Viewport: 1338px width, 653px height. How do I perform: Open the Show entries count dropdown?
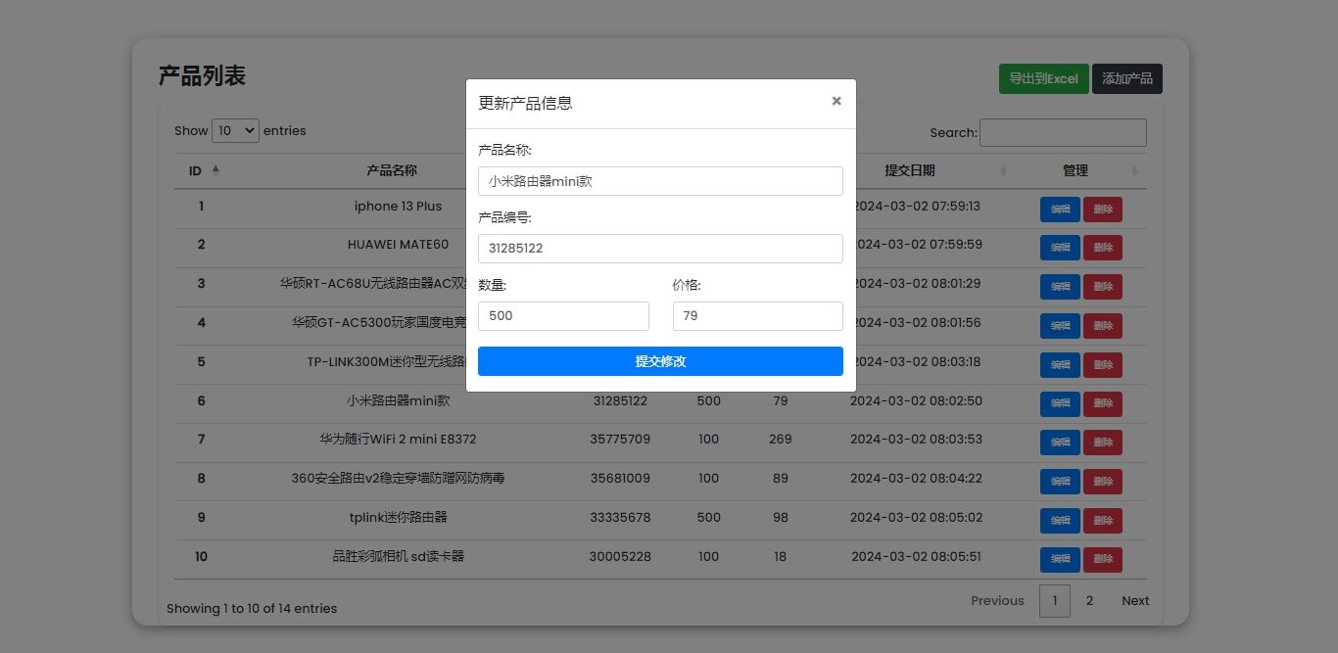pos(235,131)
